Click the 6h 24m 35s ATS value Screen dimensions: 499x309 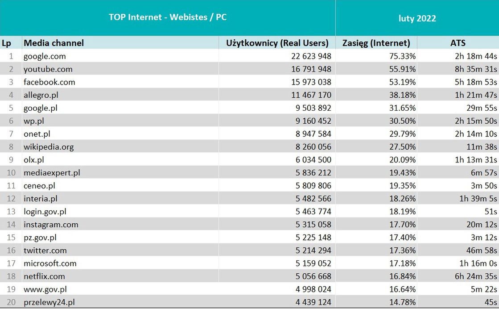[x=476, y=276]
